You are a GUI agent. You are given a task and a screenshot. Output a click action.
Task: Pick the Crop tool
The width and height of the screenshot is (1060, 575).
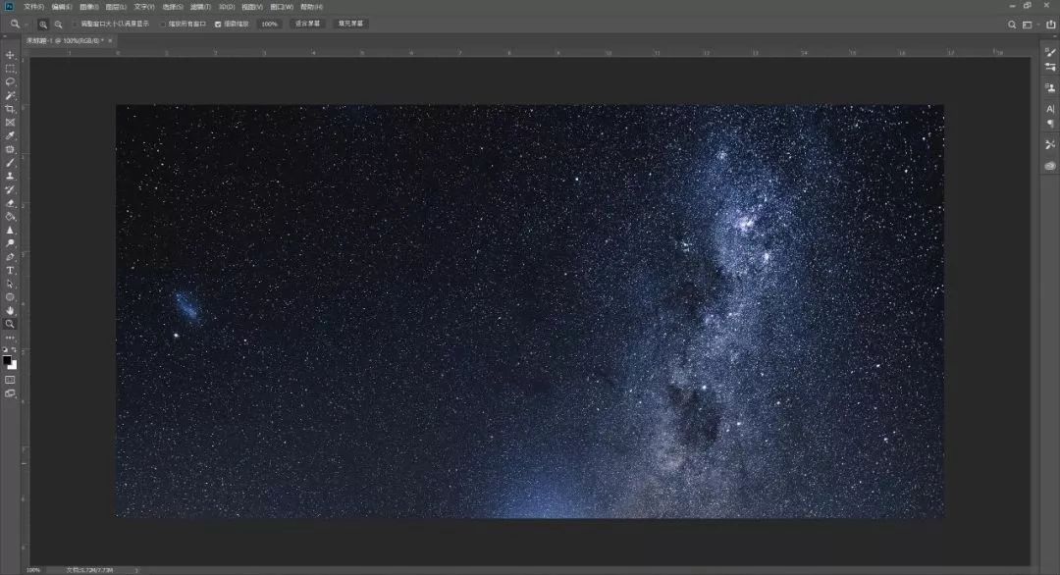click(x=10, y=109)
